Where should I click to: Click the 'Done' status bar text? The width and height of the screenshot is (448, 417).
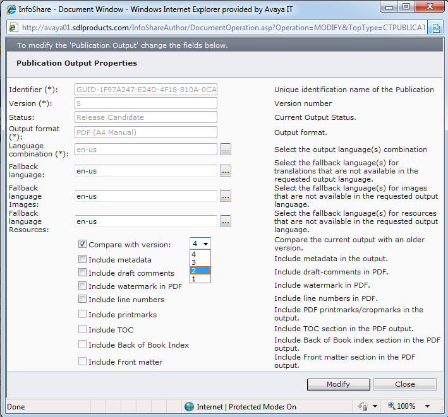(x=16, y=407)
